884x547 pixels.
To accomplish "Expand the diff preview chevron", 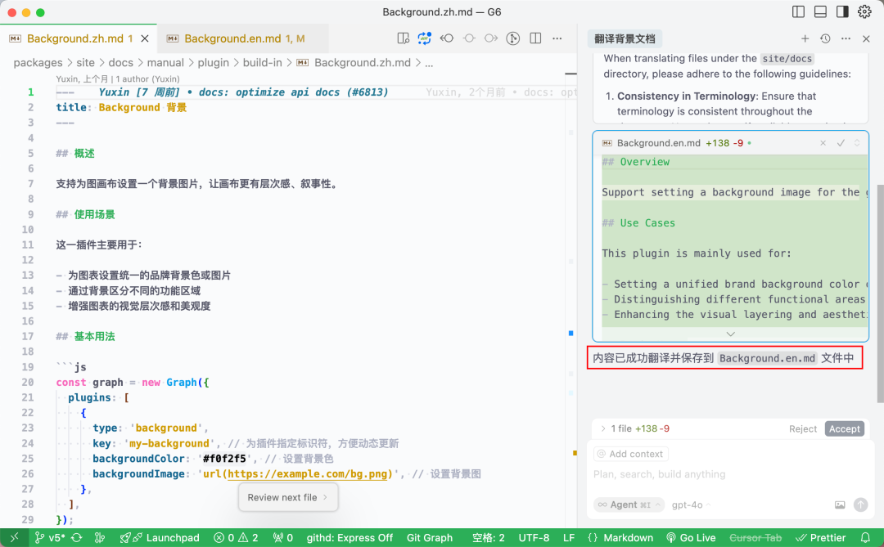I will [730, 334].
